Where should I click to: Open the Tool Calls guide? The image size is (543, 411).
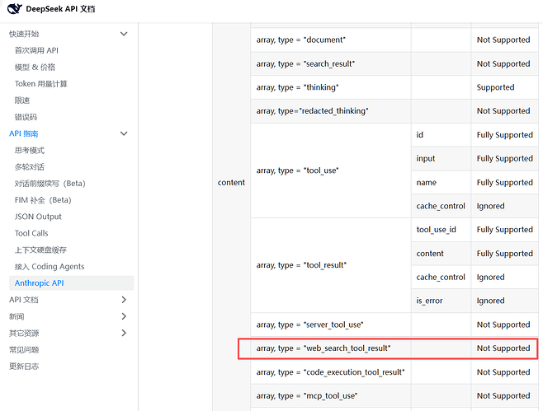point(31,233)
